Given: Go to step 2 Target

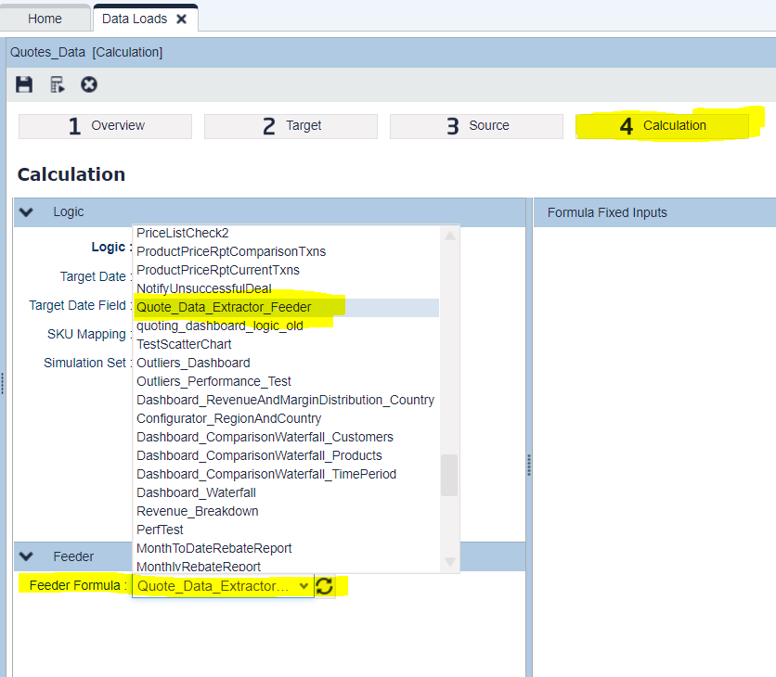Looking at the screenshot, I should pos(291,126).
